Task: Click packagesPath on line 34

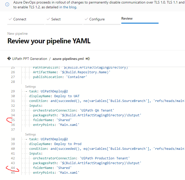Action: pos(87,115)
